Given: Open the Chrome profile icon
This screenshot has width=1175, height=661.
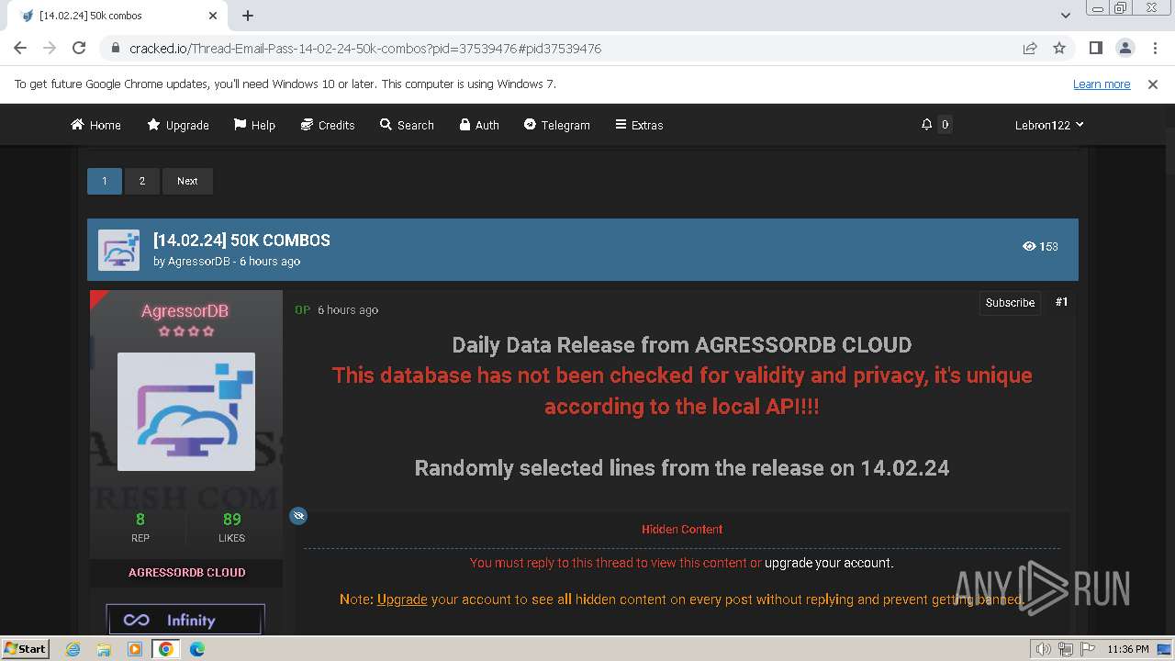Looking at the screenshot, I should (x=1125, y=48).
